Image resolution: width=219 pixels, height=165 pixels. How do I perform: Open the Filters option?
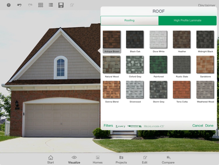[x=108, y=126]
